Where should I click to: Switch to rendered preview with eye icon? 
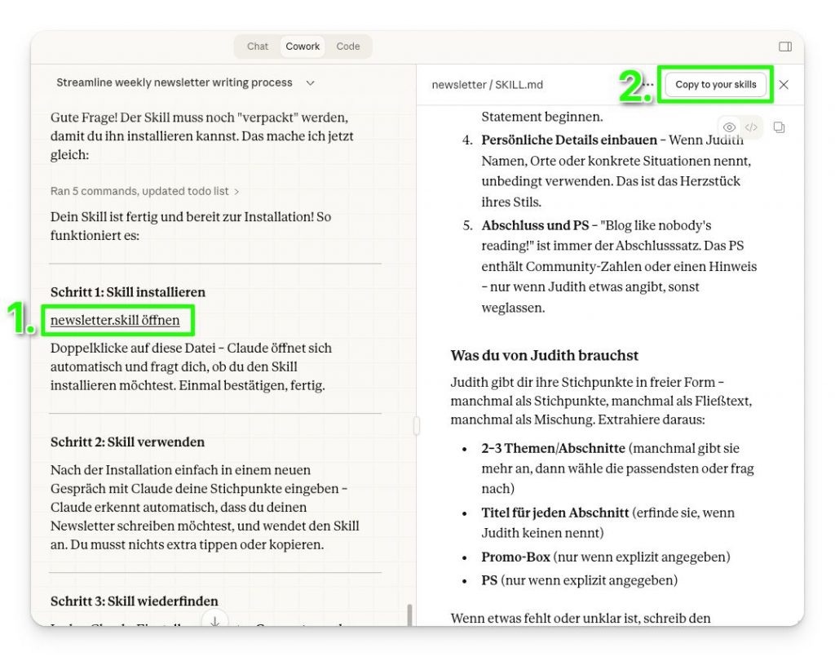coord(729,127)
